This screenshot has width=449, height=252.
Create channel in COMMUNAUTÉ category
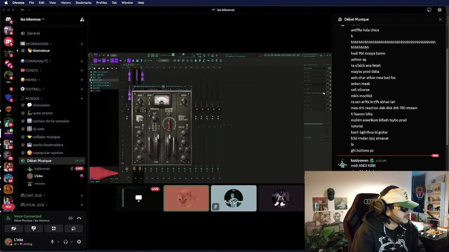point(82,61)
